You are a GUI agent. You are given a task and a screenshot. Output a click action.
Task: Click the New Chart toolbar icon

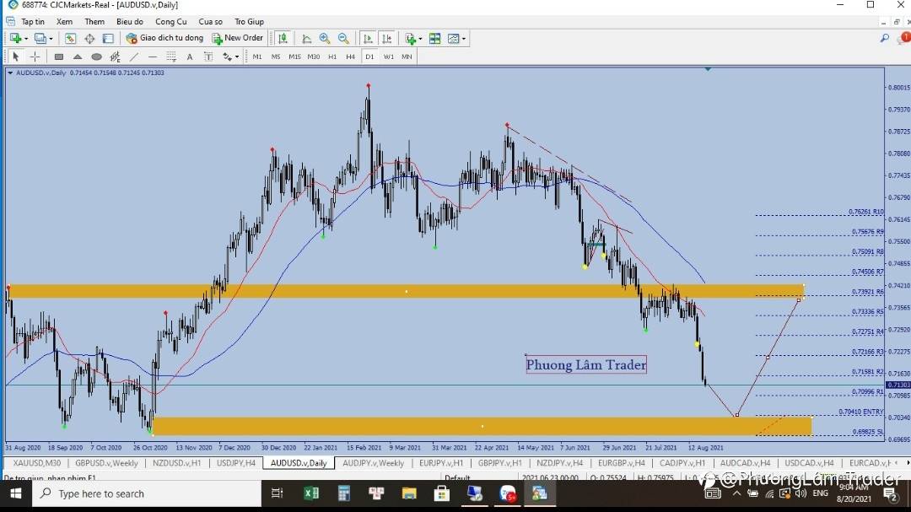tap(15, 38)
